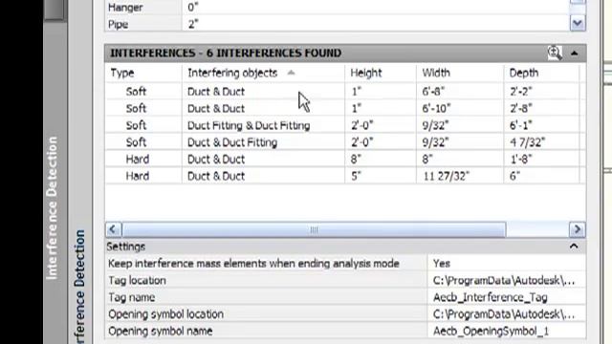Click the Tag name label

[x=132, y=297]
